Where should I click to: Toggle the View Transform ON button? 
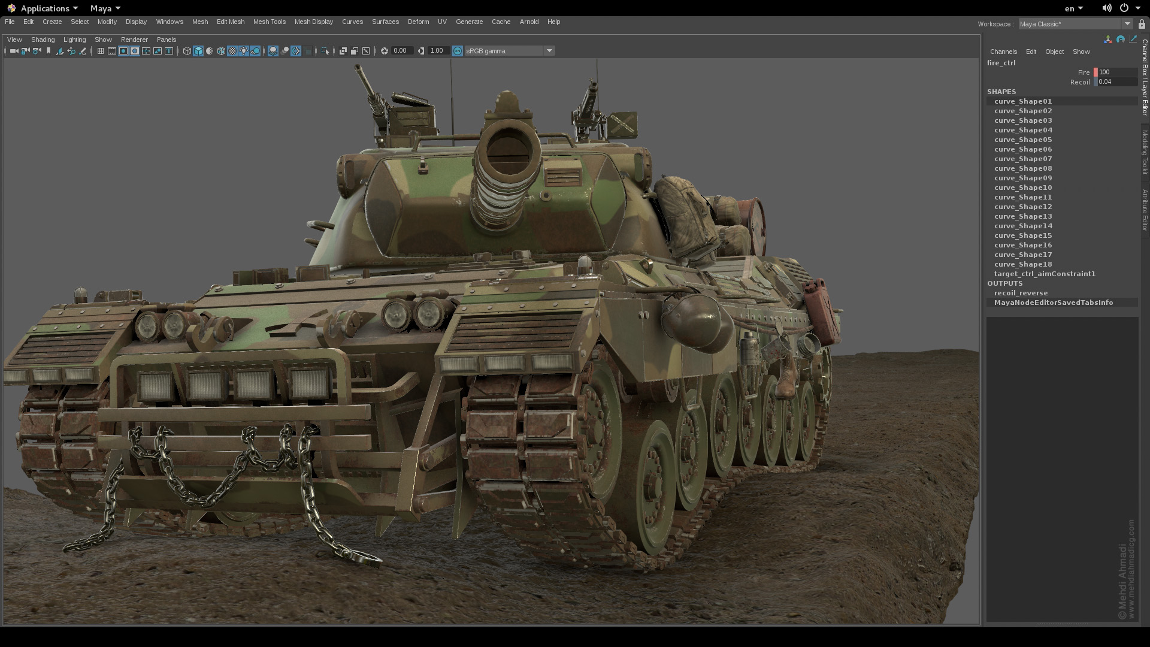(x=458, y=51)
